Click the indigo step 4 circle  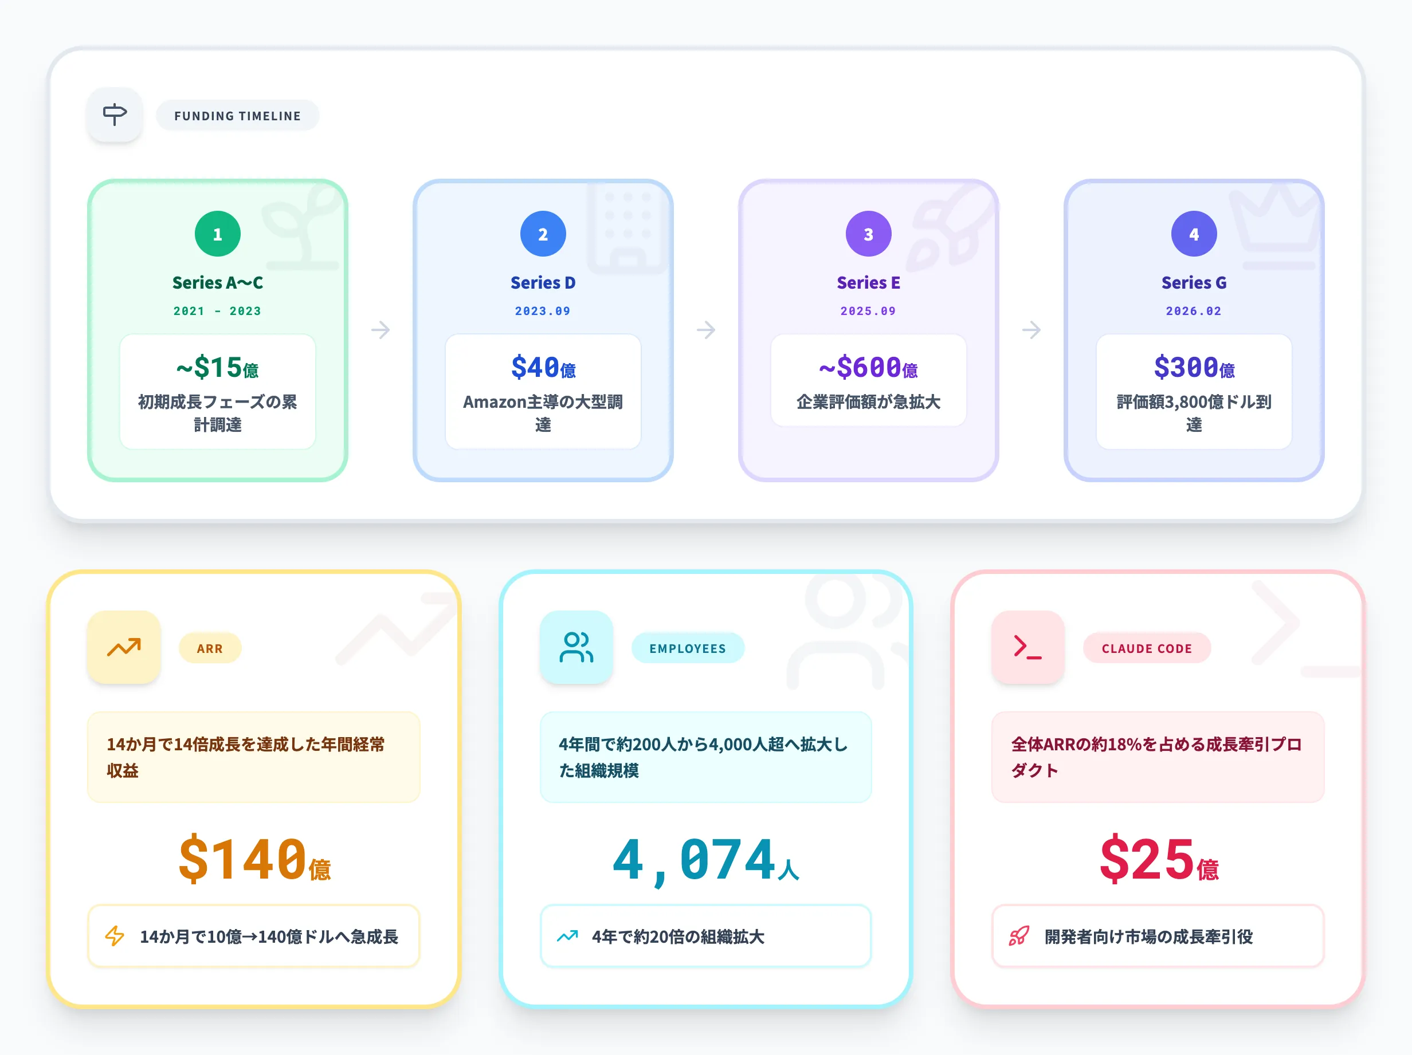1194,234
